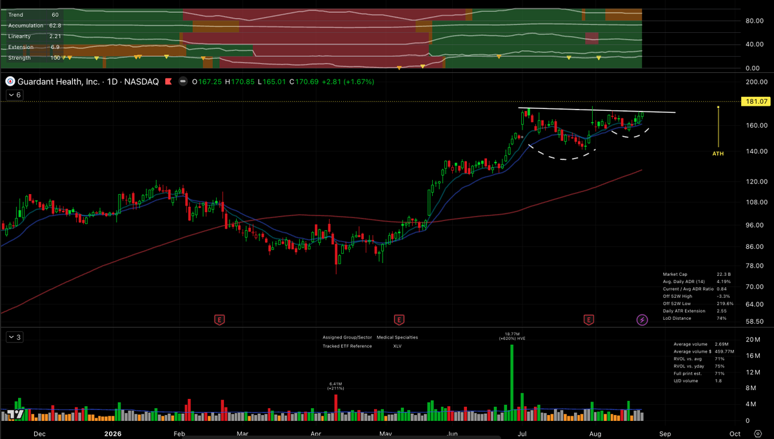Open the May earnings E marker
774x439 pixels.
(x=399, y=319)
